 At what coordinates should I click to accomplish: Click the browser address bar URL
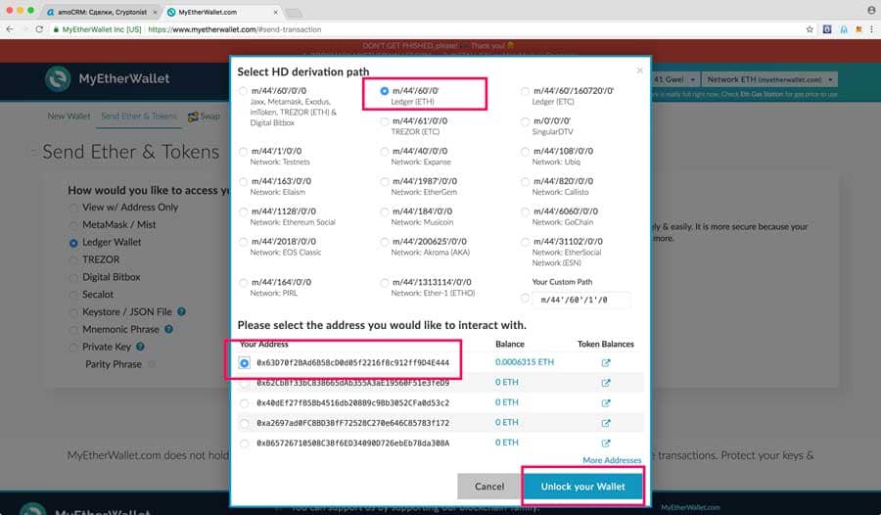(235, 29)
